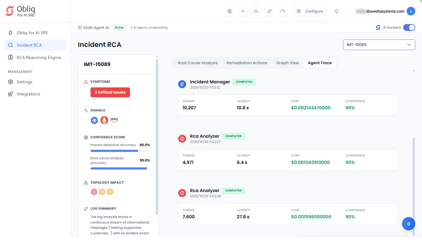
Task: Click the speedometer gauge icon in toolbar
Action: (283, 11)
